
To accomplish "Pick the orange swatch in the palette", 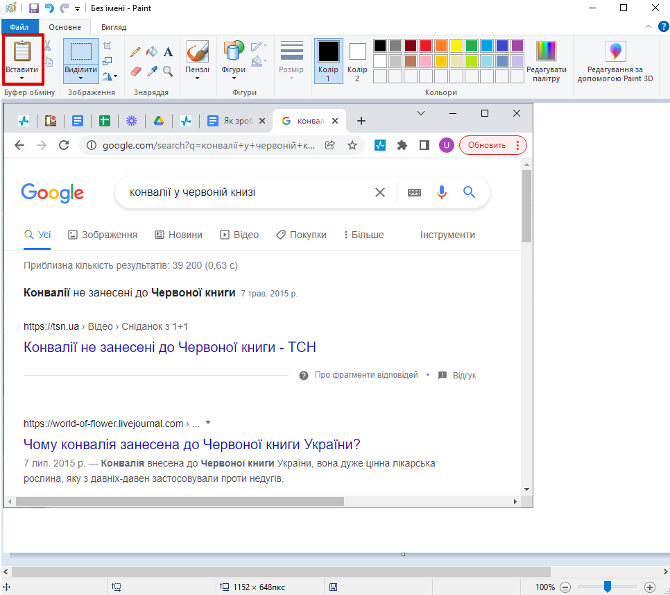I will [x=441, y=45].
